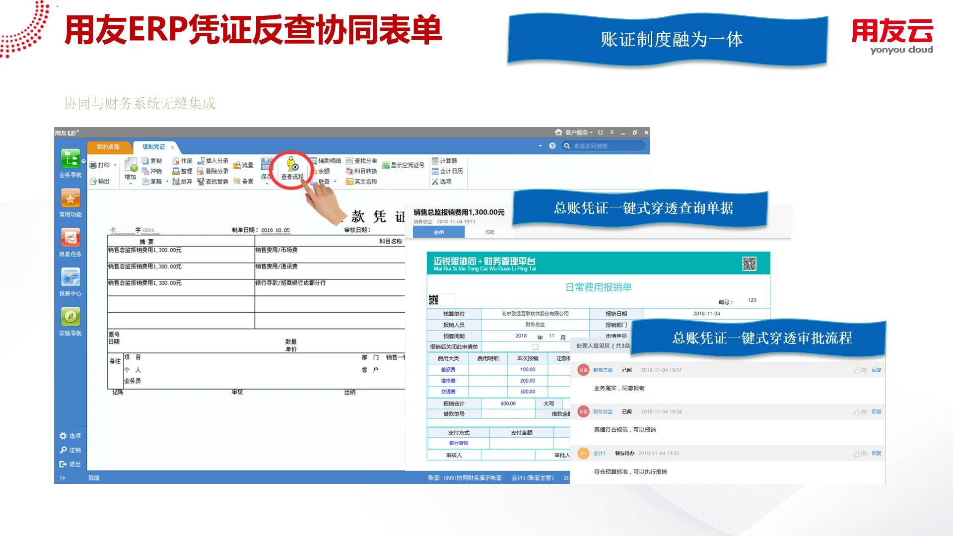Click the 计算器 calculator icon
This screenshot has width=953, height=536.
tap(435, 161)
